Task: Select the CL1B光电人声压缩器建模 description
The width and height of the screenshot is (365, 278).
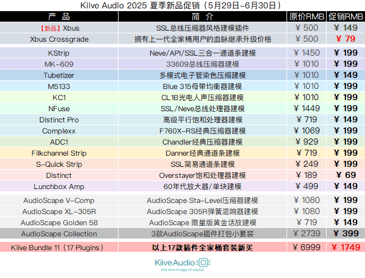Action: point(203,97)
